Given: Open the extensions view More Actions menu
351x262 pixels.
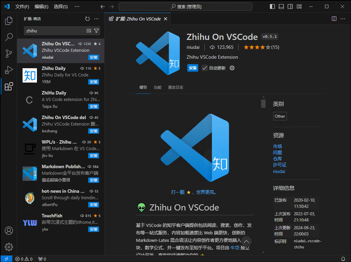Looking at the screenshot, I should (x=96, y=19).
